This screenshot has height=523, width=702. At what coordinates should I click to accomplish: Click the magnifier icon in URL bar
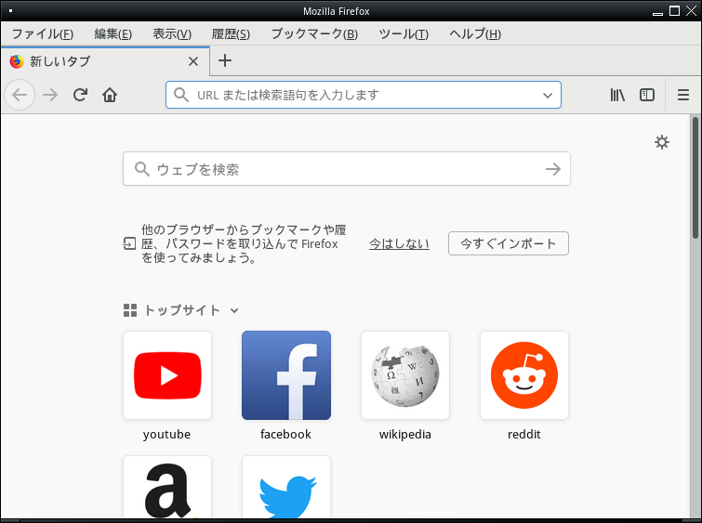tap(181, 95)
